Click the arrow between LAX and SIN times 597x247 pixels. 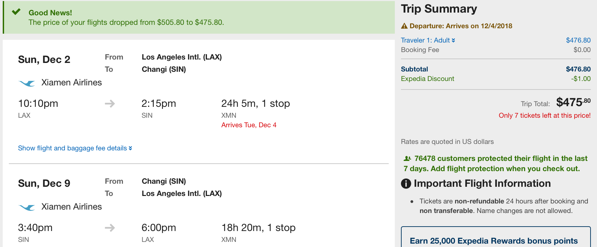[x=110, y=103]
